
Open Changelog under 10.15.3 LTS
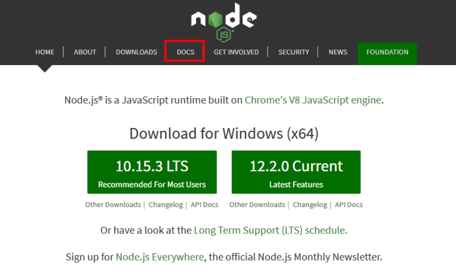click(x=166, y=204)
